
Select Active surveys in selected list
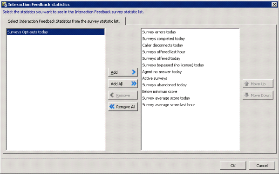155,78
